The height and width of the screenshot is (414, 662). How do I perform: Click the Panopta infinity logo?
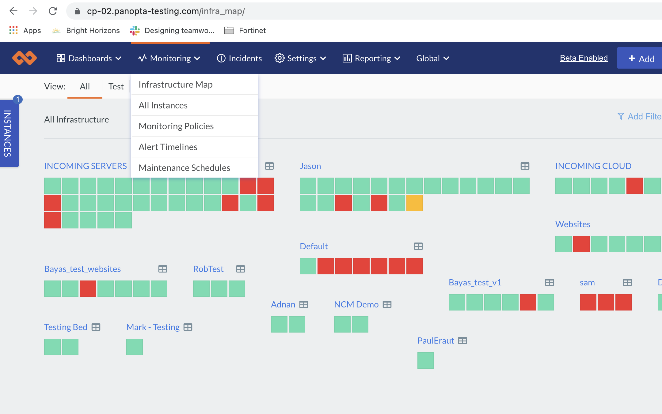(25, 58)
